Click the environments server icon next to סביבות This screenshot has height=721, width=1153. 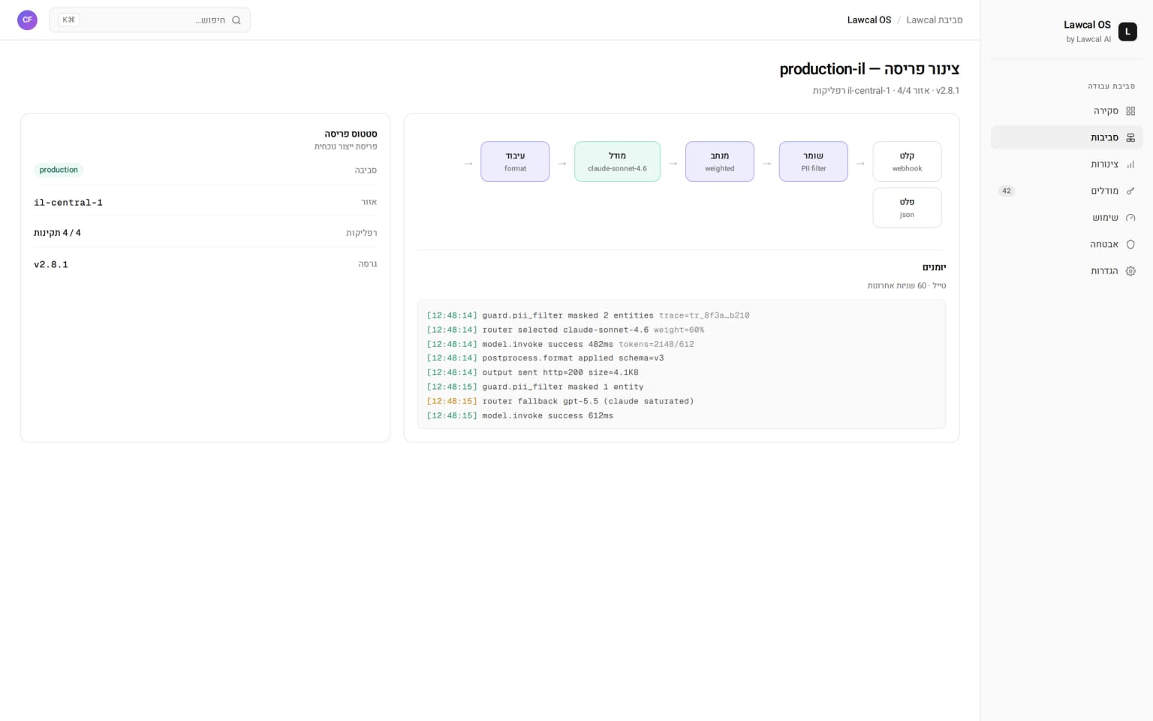pos(1130,137)
